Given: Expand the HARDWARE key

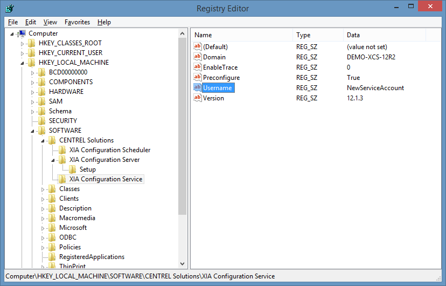Looking at the screenshot, I should point(32,92).
